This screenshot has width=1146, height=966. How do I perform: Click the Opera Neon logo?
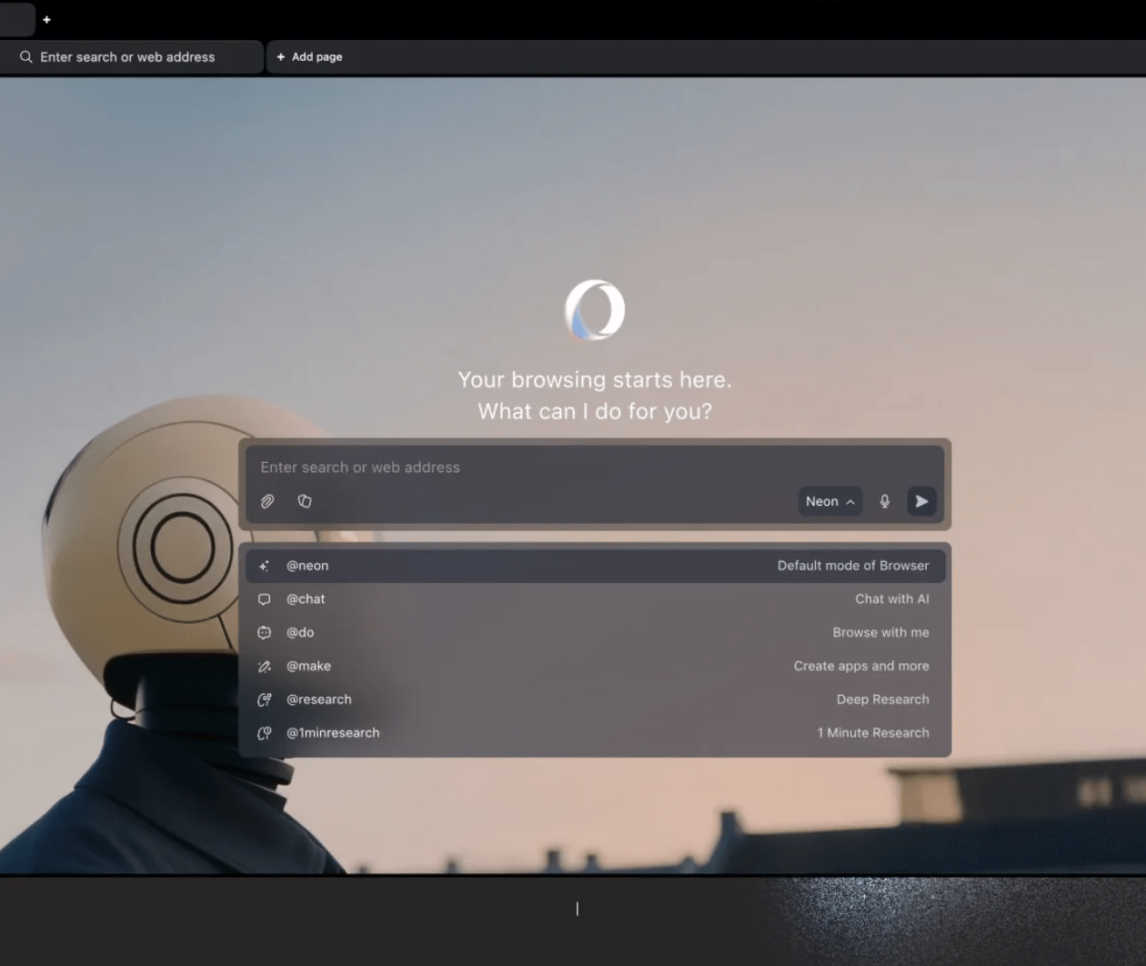(595, 310)
